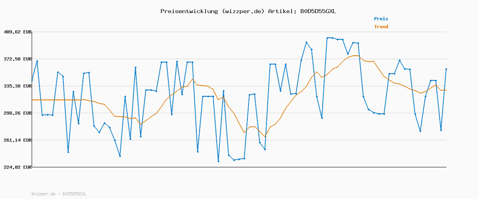Select the first blue price point at left edge

point(32,80)
